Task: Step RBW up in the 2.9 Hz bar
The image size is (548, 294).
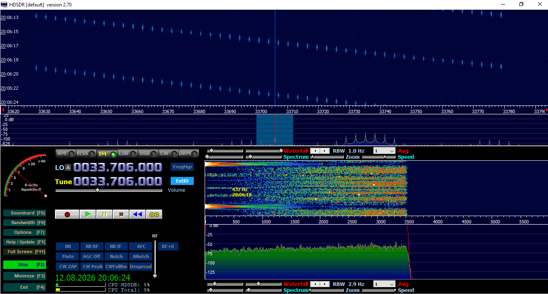Action: click(x=324, y=284)
